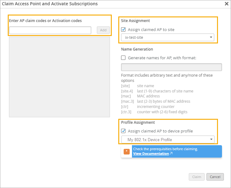
Task: Click the empty claim codes list area
Action: [x=59, y=77]
